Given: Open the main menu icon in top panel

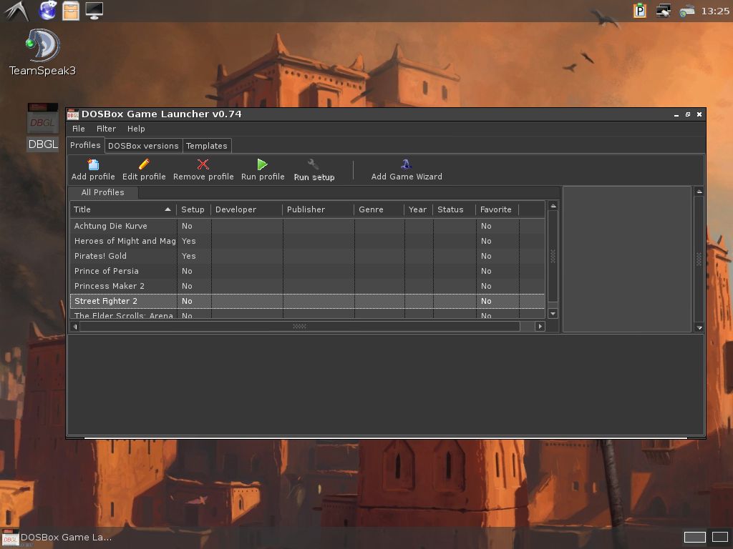Looking at the screenshot, I should tap(16, 11).
